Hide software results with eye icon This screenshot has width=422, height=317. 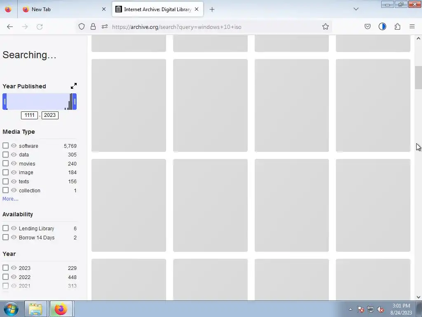tap(14, 146)
